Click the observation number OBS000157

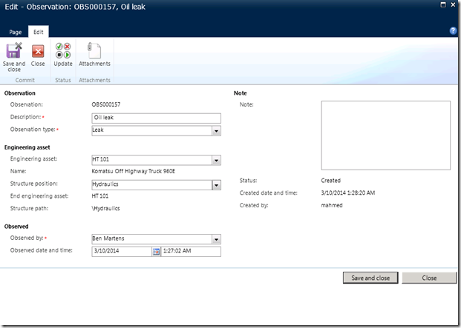106,104
